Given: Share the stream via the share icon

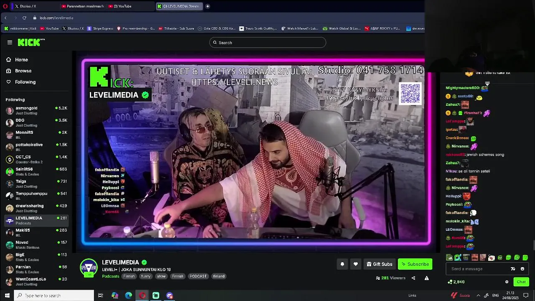Looking at the screenshot, I should pyautogui.click(x=413, y=278).
